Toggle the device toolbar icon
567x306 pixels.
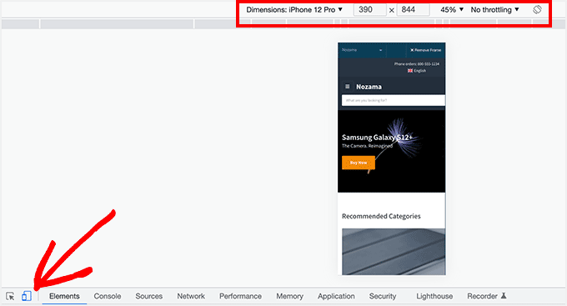click(27, 296)
